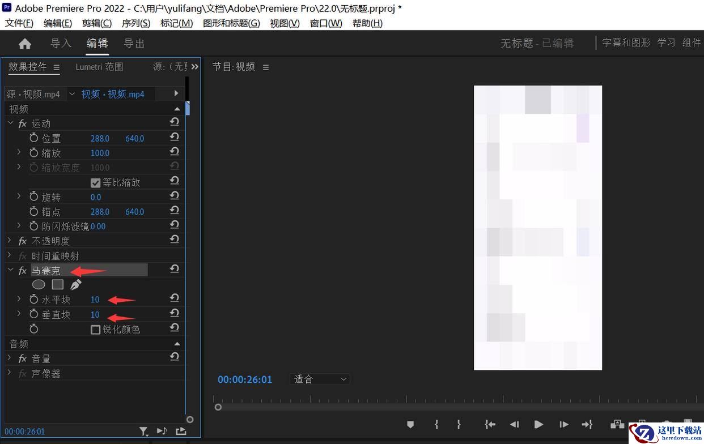The height and width of the screenshot is (444, 704).
Task: Expand the 时间重映射 effect
Action: coord(10,255)
